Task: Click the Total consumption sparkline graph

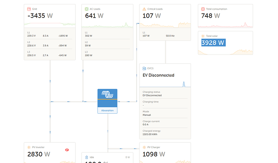Action: click(225, 25)
